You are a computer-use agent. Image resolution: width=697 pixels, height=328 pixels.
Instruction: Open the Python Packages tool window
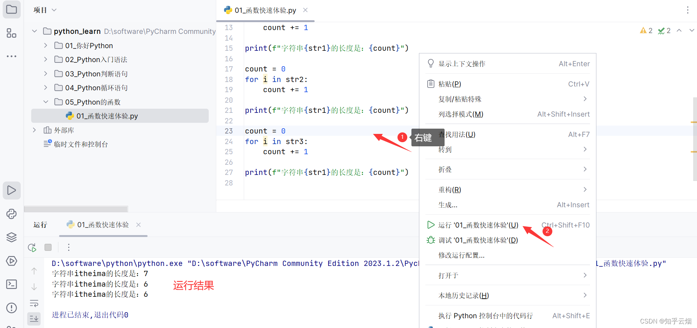[12, 214]
